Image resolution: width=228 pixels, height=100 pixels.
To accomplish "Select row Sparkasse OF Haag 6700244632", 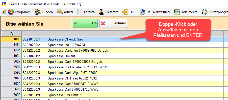I will [x=135, y=78].
